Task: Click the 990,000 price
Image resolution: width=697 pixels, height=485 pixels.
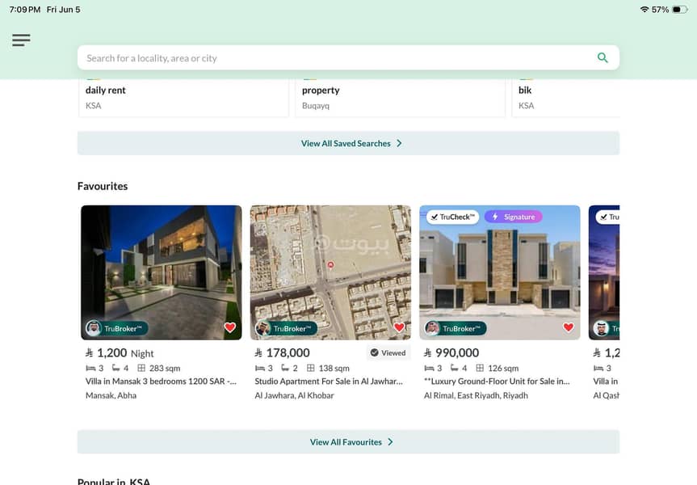Action: (451, 353)
